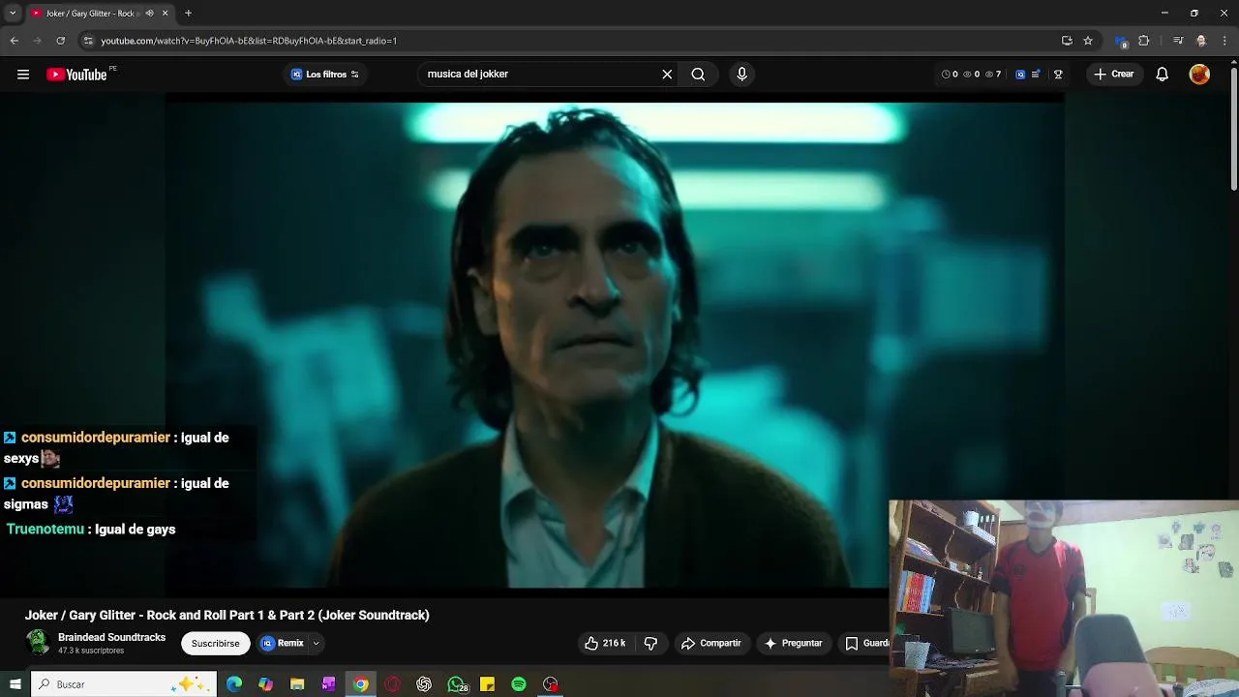
Task: Open a new Chrome tab
Action: [x=188, y=14]
